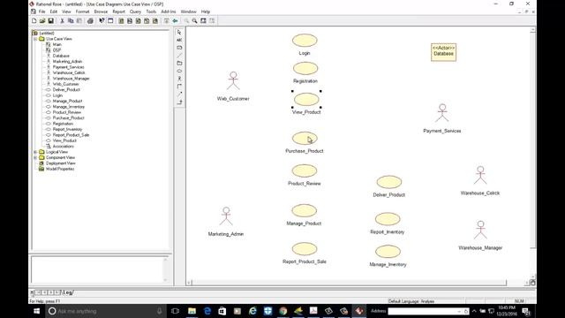Viewport: 565px width, 318px height.
Task: Click the Browse Component Diagram toolbar icon
Action: pyautogui.click(x=139, y=21)
